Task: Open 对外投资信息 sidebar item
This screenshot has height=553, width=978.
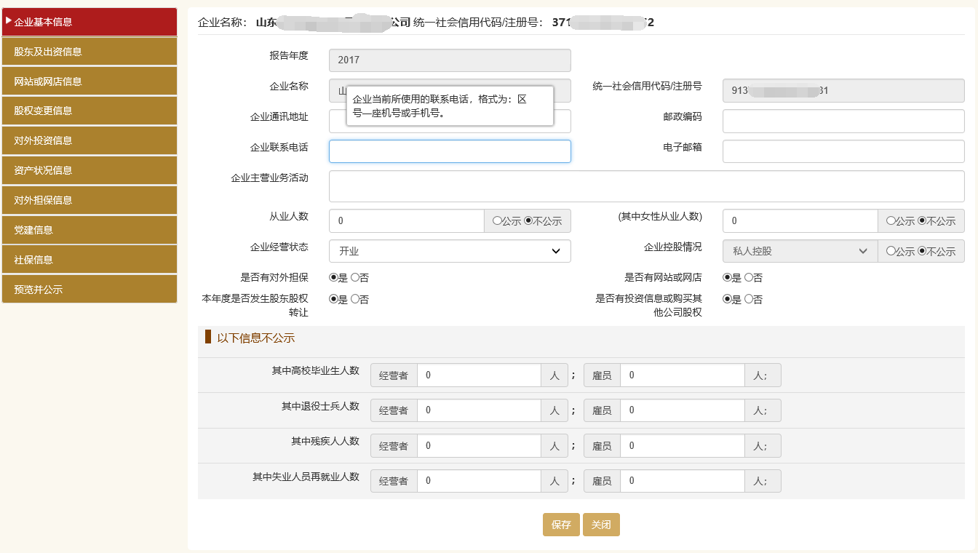Action: (90, 140)
